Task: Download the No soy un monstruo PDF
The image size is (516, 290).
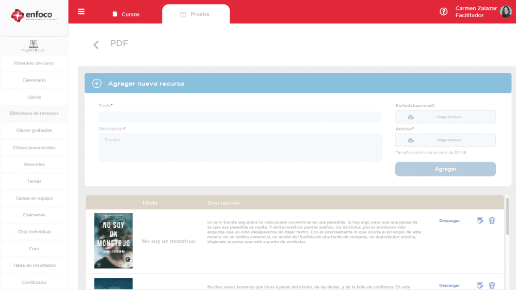Action: tap(449, 221)
